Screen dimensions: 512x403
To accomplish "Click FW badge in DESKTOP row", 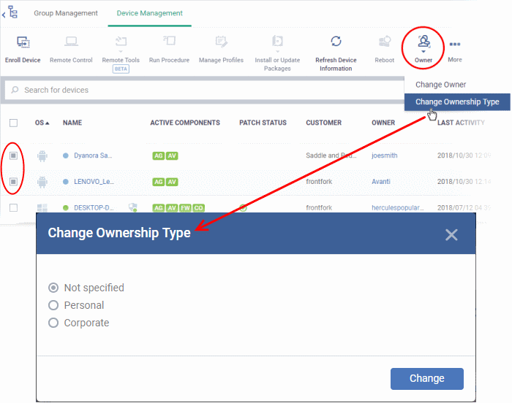I will (186, 208).
